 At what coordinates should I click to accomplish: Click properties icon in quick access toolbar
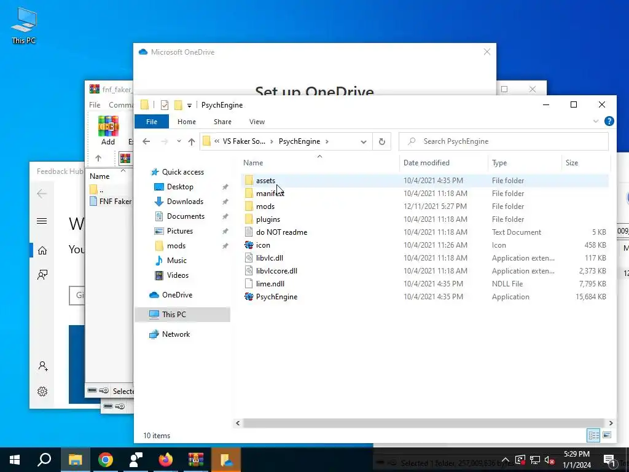tap(165, 104)
